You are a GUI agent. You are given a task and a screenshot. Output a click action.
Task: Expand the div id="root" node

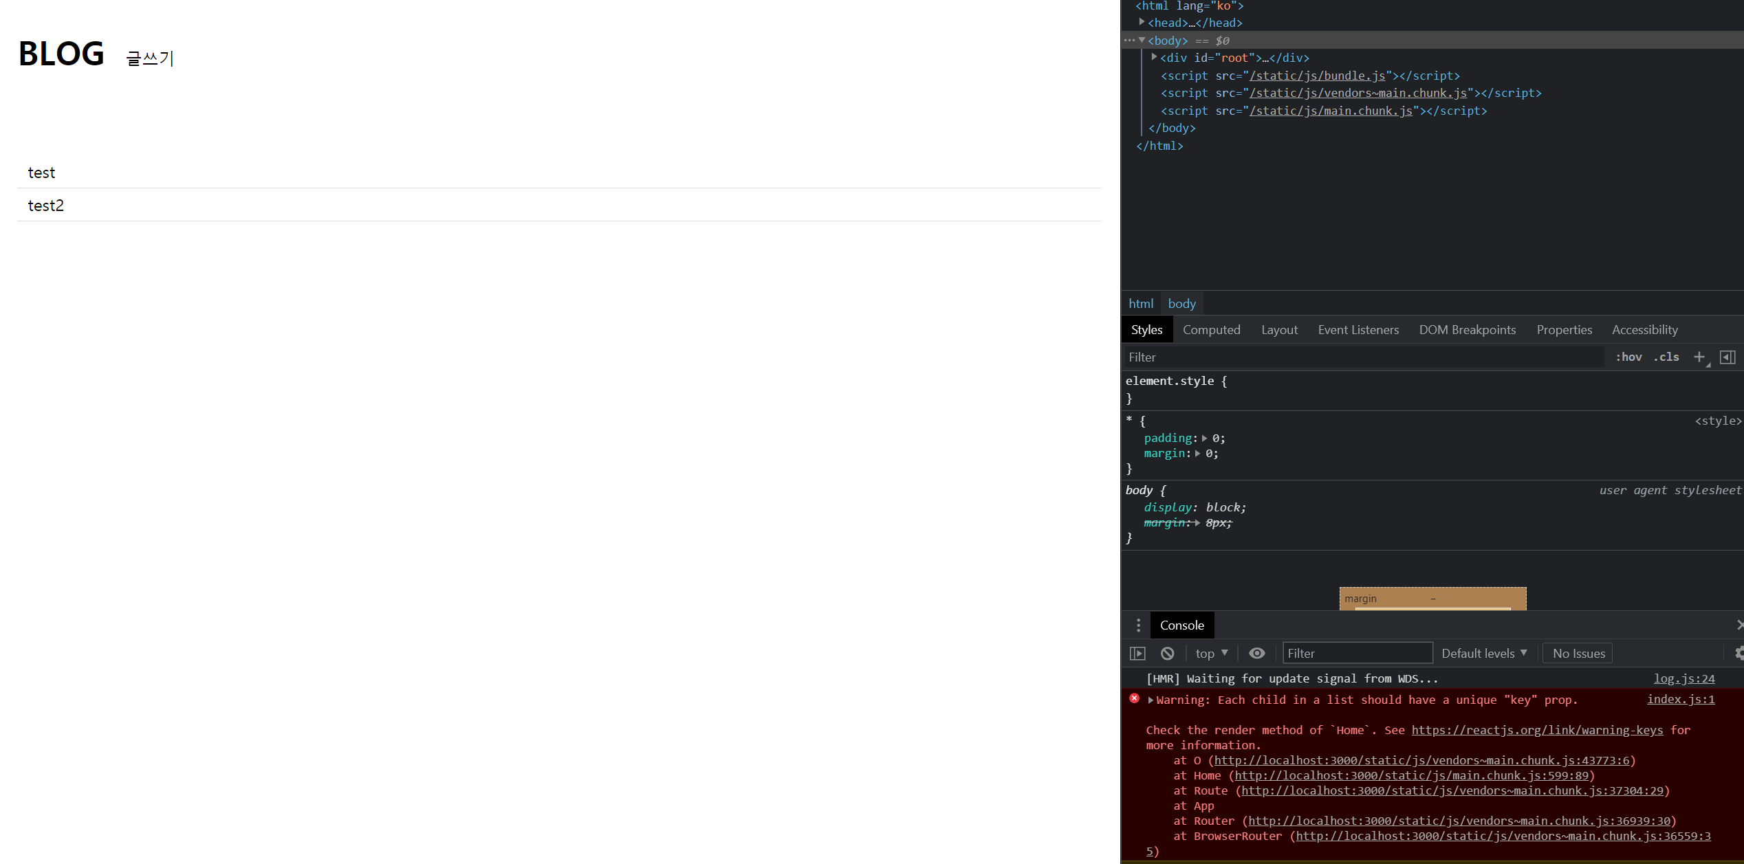(1154, 57)
